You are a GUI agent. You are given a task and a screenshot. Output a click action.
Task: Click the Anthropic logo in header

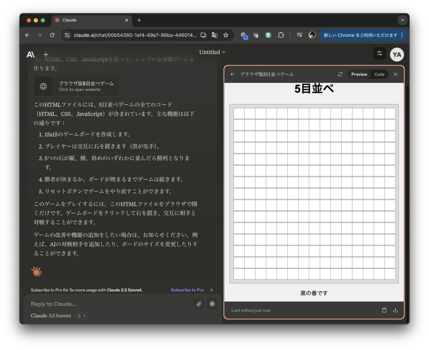pyautogui.click(x=30, y=54)
